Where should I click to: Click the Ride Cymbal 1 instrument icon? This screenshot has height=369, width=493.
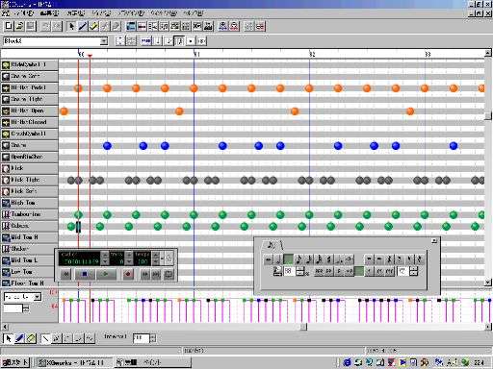[6, 65]
